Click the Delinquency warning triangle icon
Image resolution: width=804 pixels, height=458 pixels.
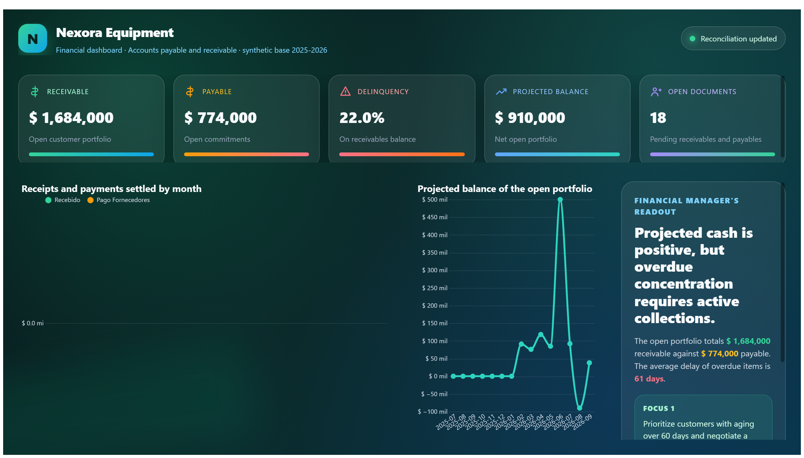point(345,91)
